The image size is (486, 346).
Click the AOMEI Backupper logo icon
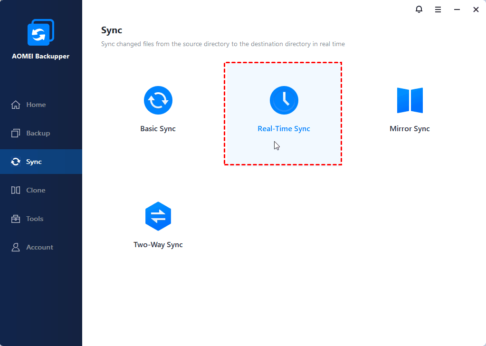pyautogui.click(x=40, y=33)
